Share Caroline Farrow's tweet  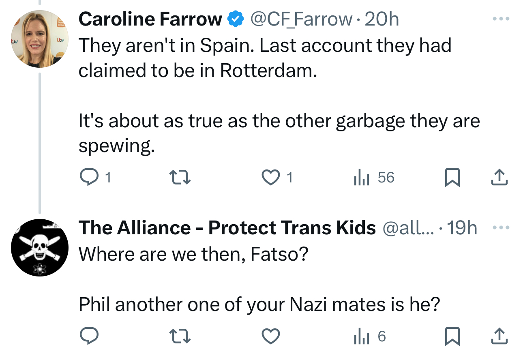coord(499,178)
